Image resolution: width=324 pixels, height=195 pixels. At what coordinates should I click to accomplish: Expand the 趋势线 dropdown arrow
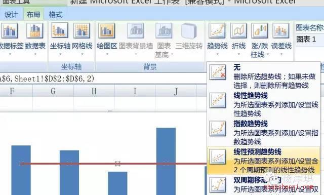tap(217, 54)
